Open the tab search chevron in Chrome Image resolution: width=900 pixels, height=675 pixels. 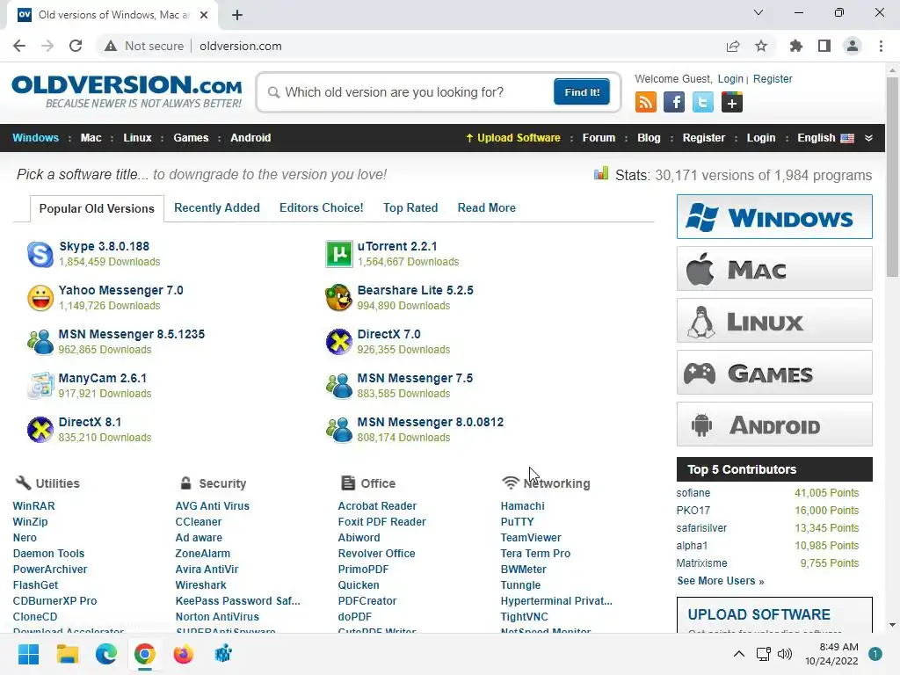pyautogui.click(x=758, y=12)
